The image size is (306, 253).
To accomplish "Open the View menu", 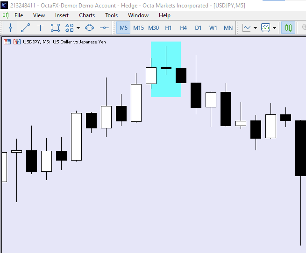I will click(x=39, y=15).
